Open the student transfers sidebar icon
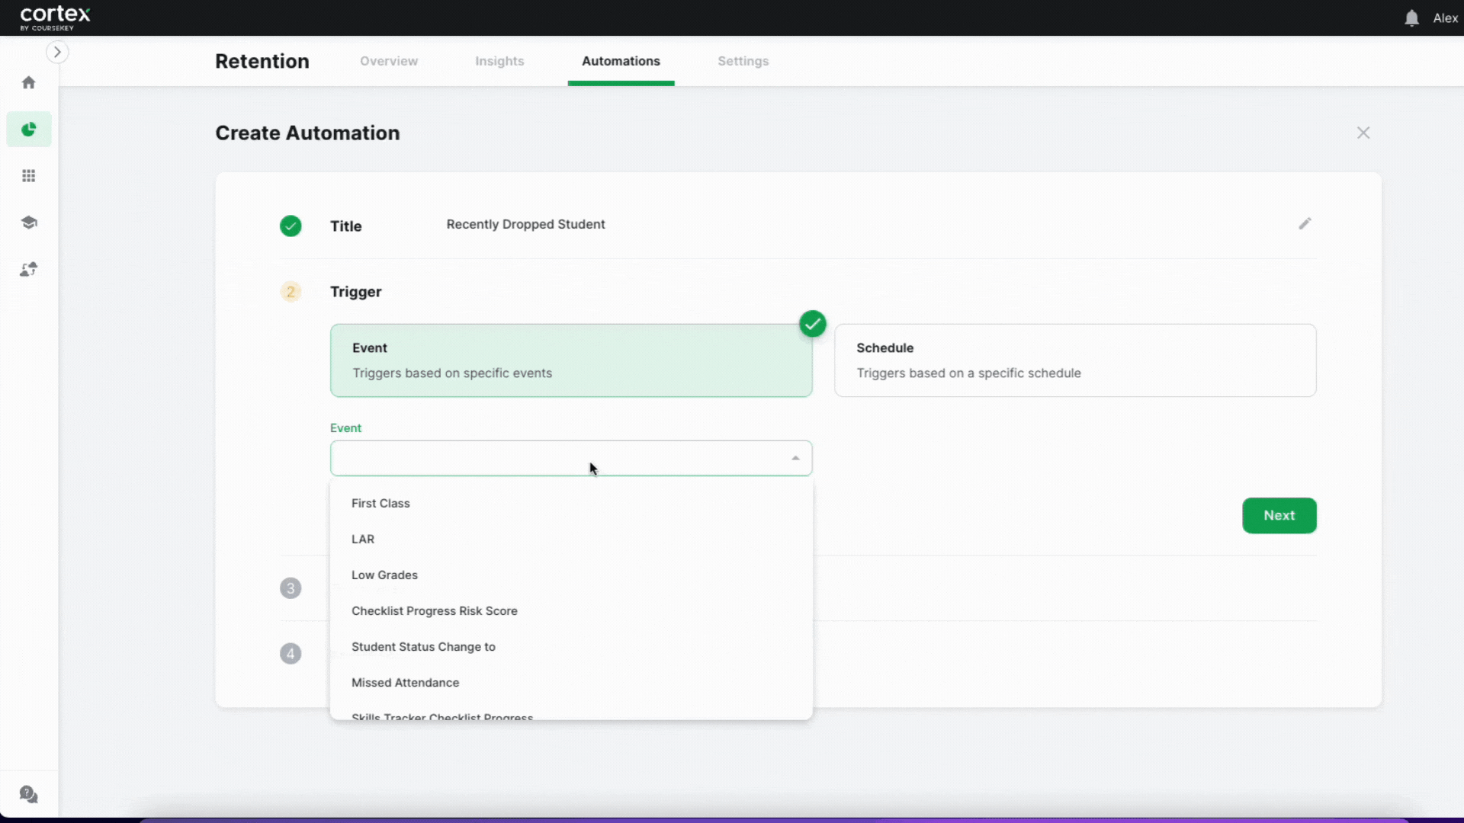The height and width of the screenshot is (823, 1464). click(28, 268)
